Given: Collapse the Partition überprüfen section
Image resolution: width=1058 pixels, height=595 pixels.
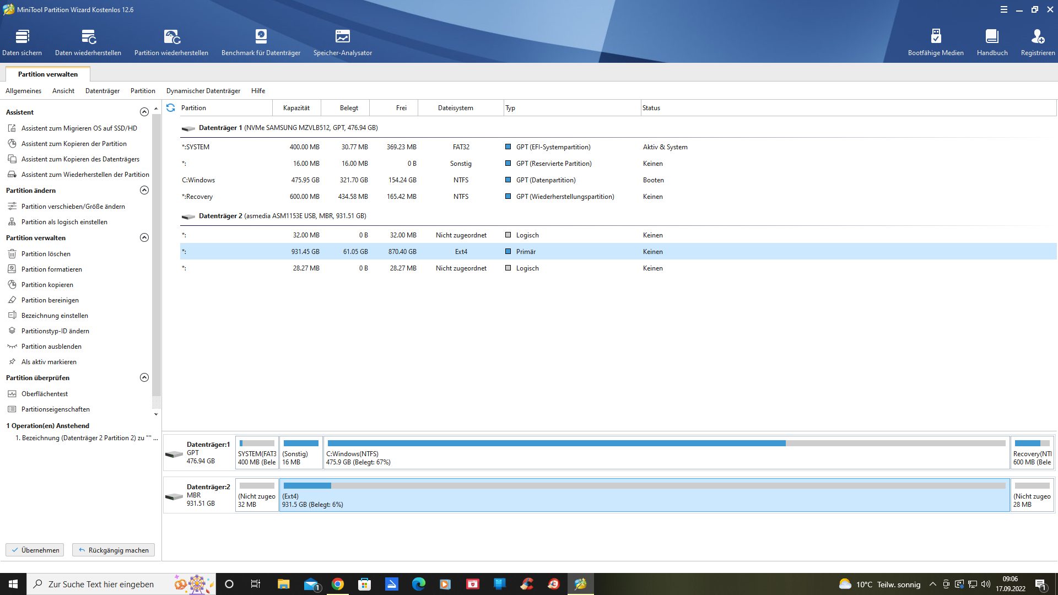Looking at the screenshot, I should (x=144, y=378).
